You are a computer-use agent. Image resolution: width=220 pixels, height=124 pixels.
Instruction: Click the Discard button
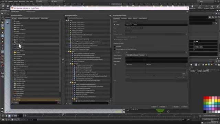pyautogui.click(x=163, y=107)
